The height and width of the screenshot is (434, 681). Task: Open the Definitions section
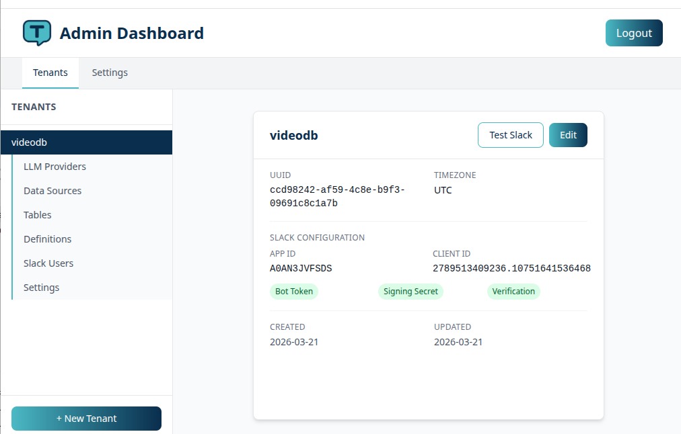(47, 238)
